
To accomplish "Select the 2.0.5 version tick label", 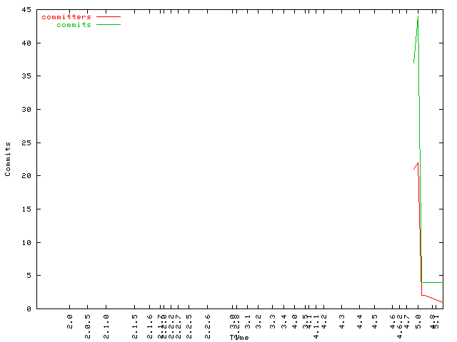I will point(88,320).
